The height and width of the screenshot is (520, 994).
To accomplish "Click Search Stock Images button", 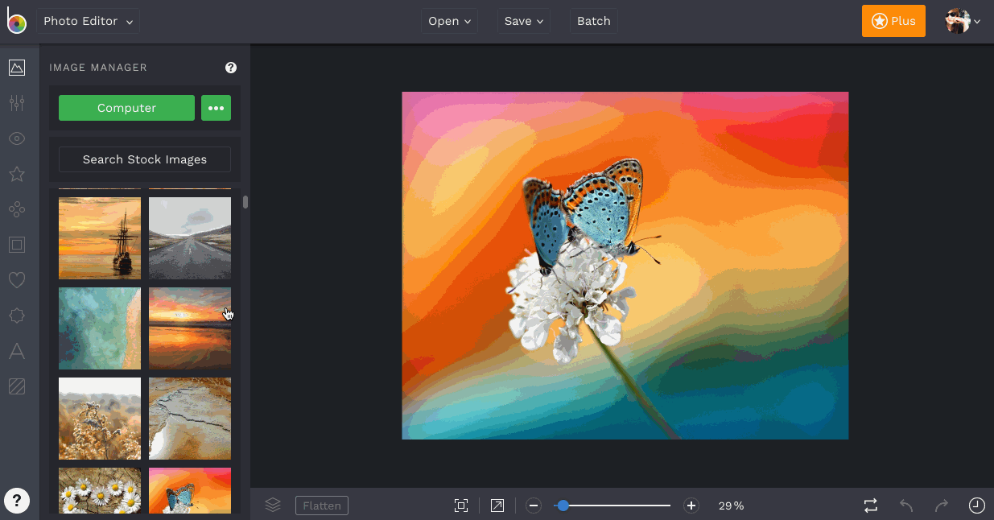I will click(145, 159).
